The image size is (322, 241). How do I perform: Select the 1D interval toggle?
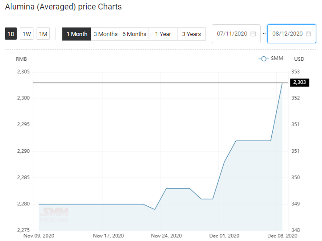[x=11, y=34]
